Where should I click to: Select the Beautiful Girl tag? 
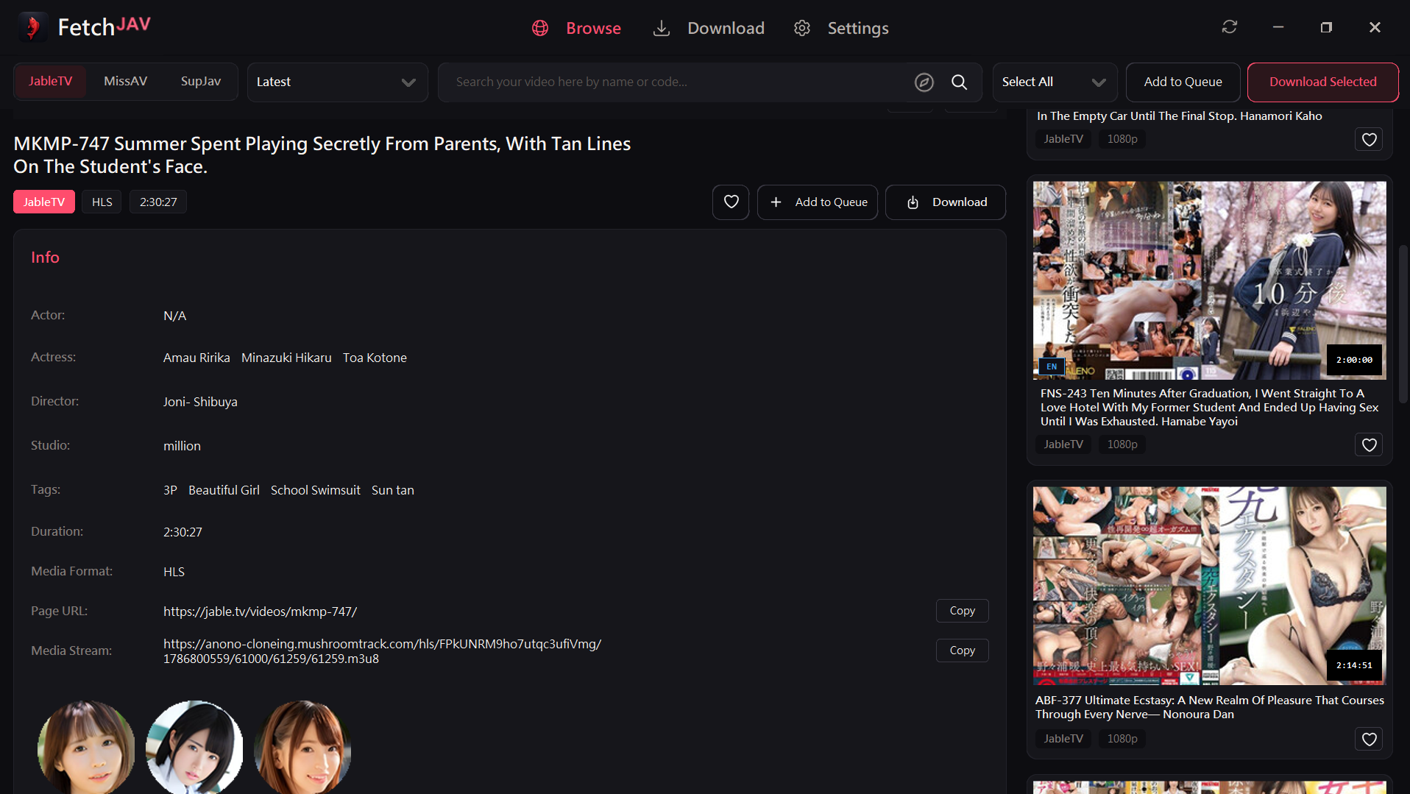tap(224, 490)
